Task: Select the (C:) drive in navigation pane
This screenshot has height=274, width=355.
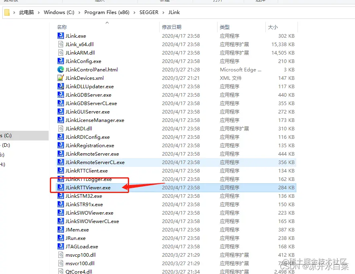Action: 24,136
